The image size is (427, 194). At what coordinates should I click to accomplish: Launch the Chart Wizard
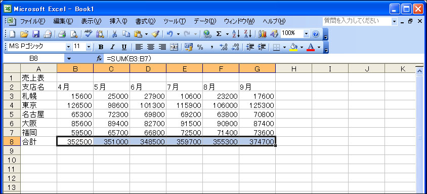click(x=263, y=34)
